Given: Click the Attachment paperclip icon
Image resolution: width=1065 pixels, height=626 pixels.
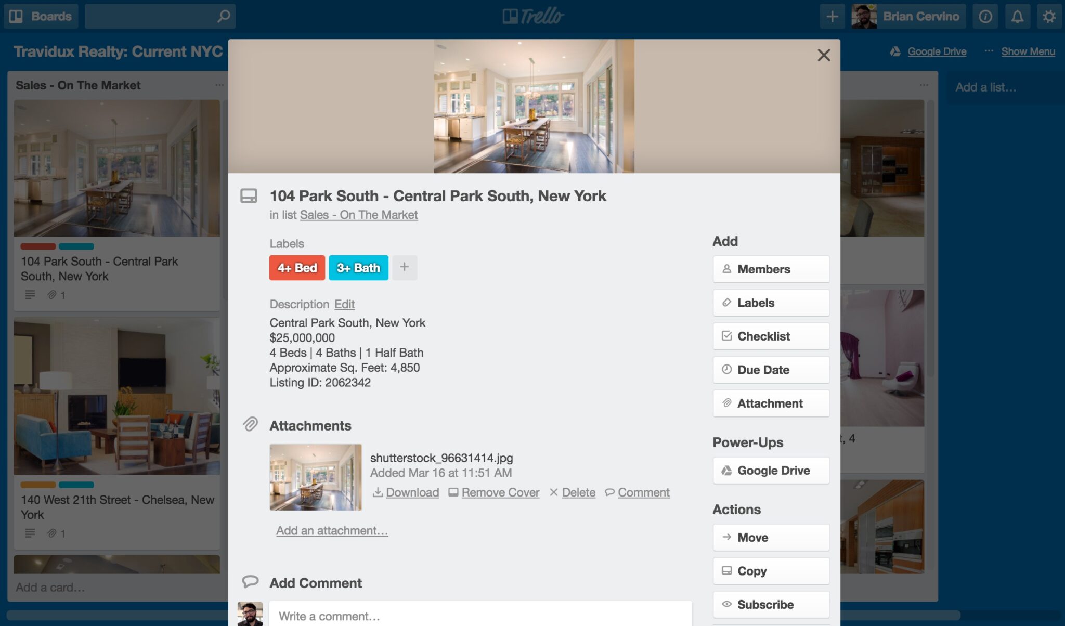Looking at the screenshot, I should [x=726, y=402].
